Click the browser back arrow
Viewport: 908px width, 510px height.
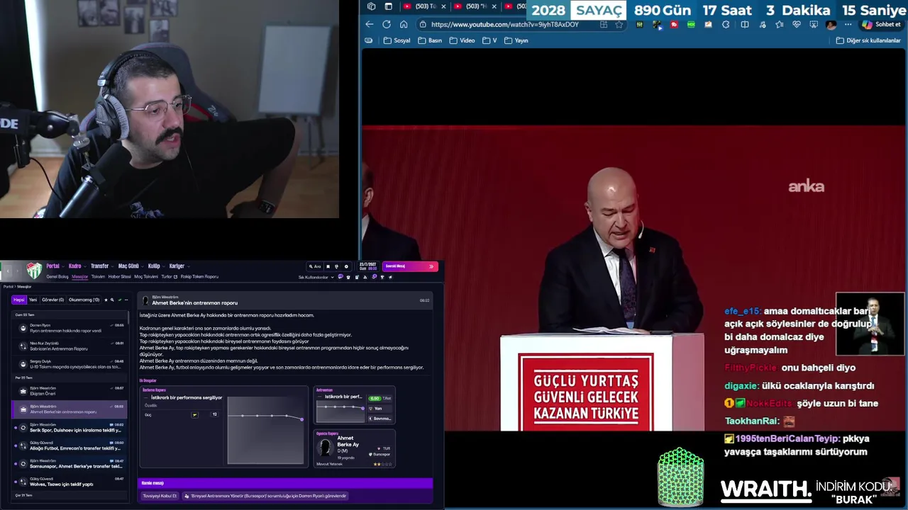point(370,24)
